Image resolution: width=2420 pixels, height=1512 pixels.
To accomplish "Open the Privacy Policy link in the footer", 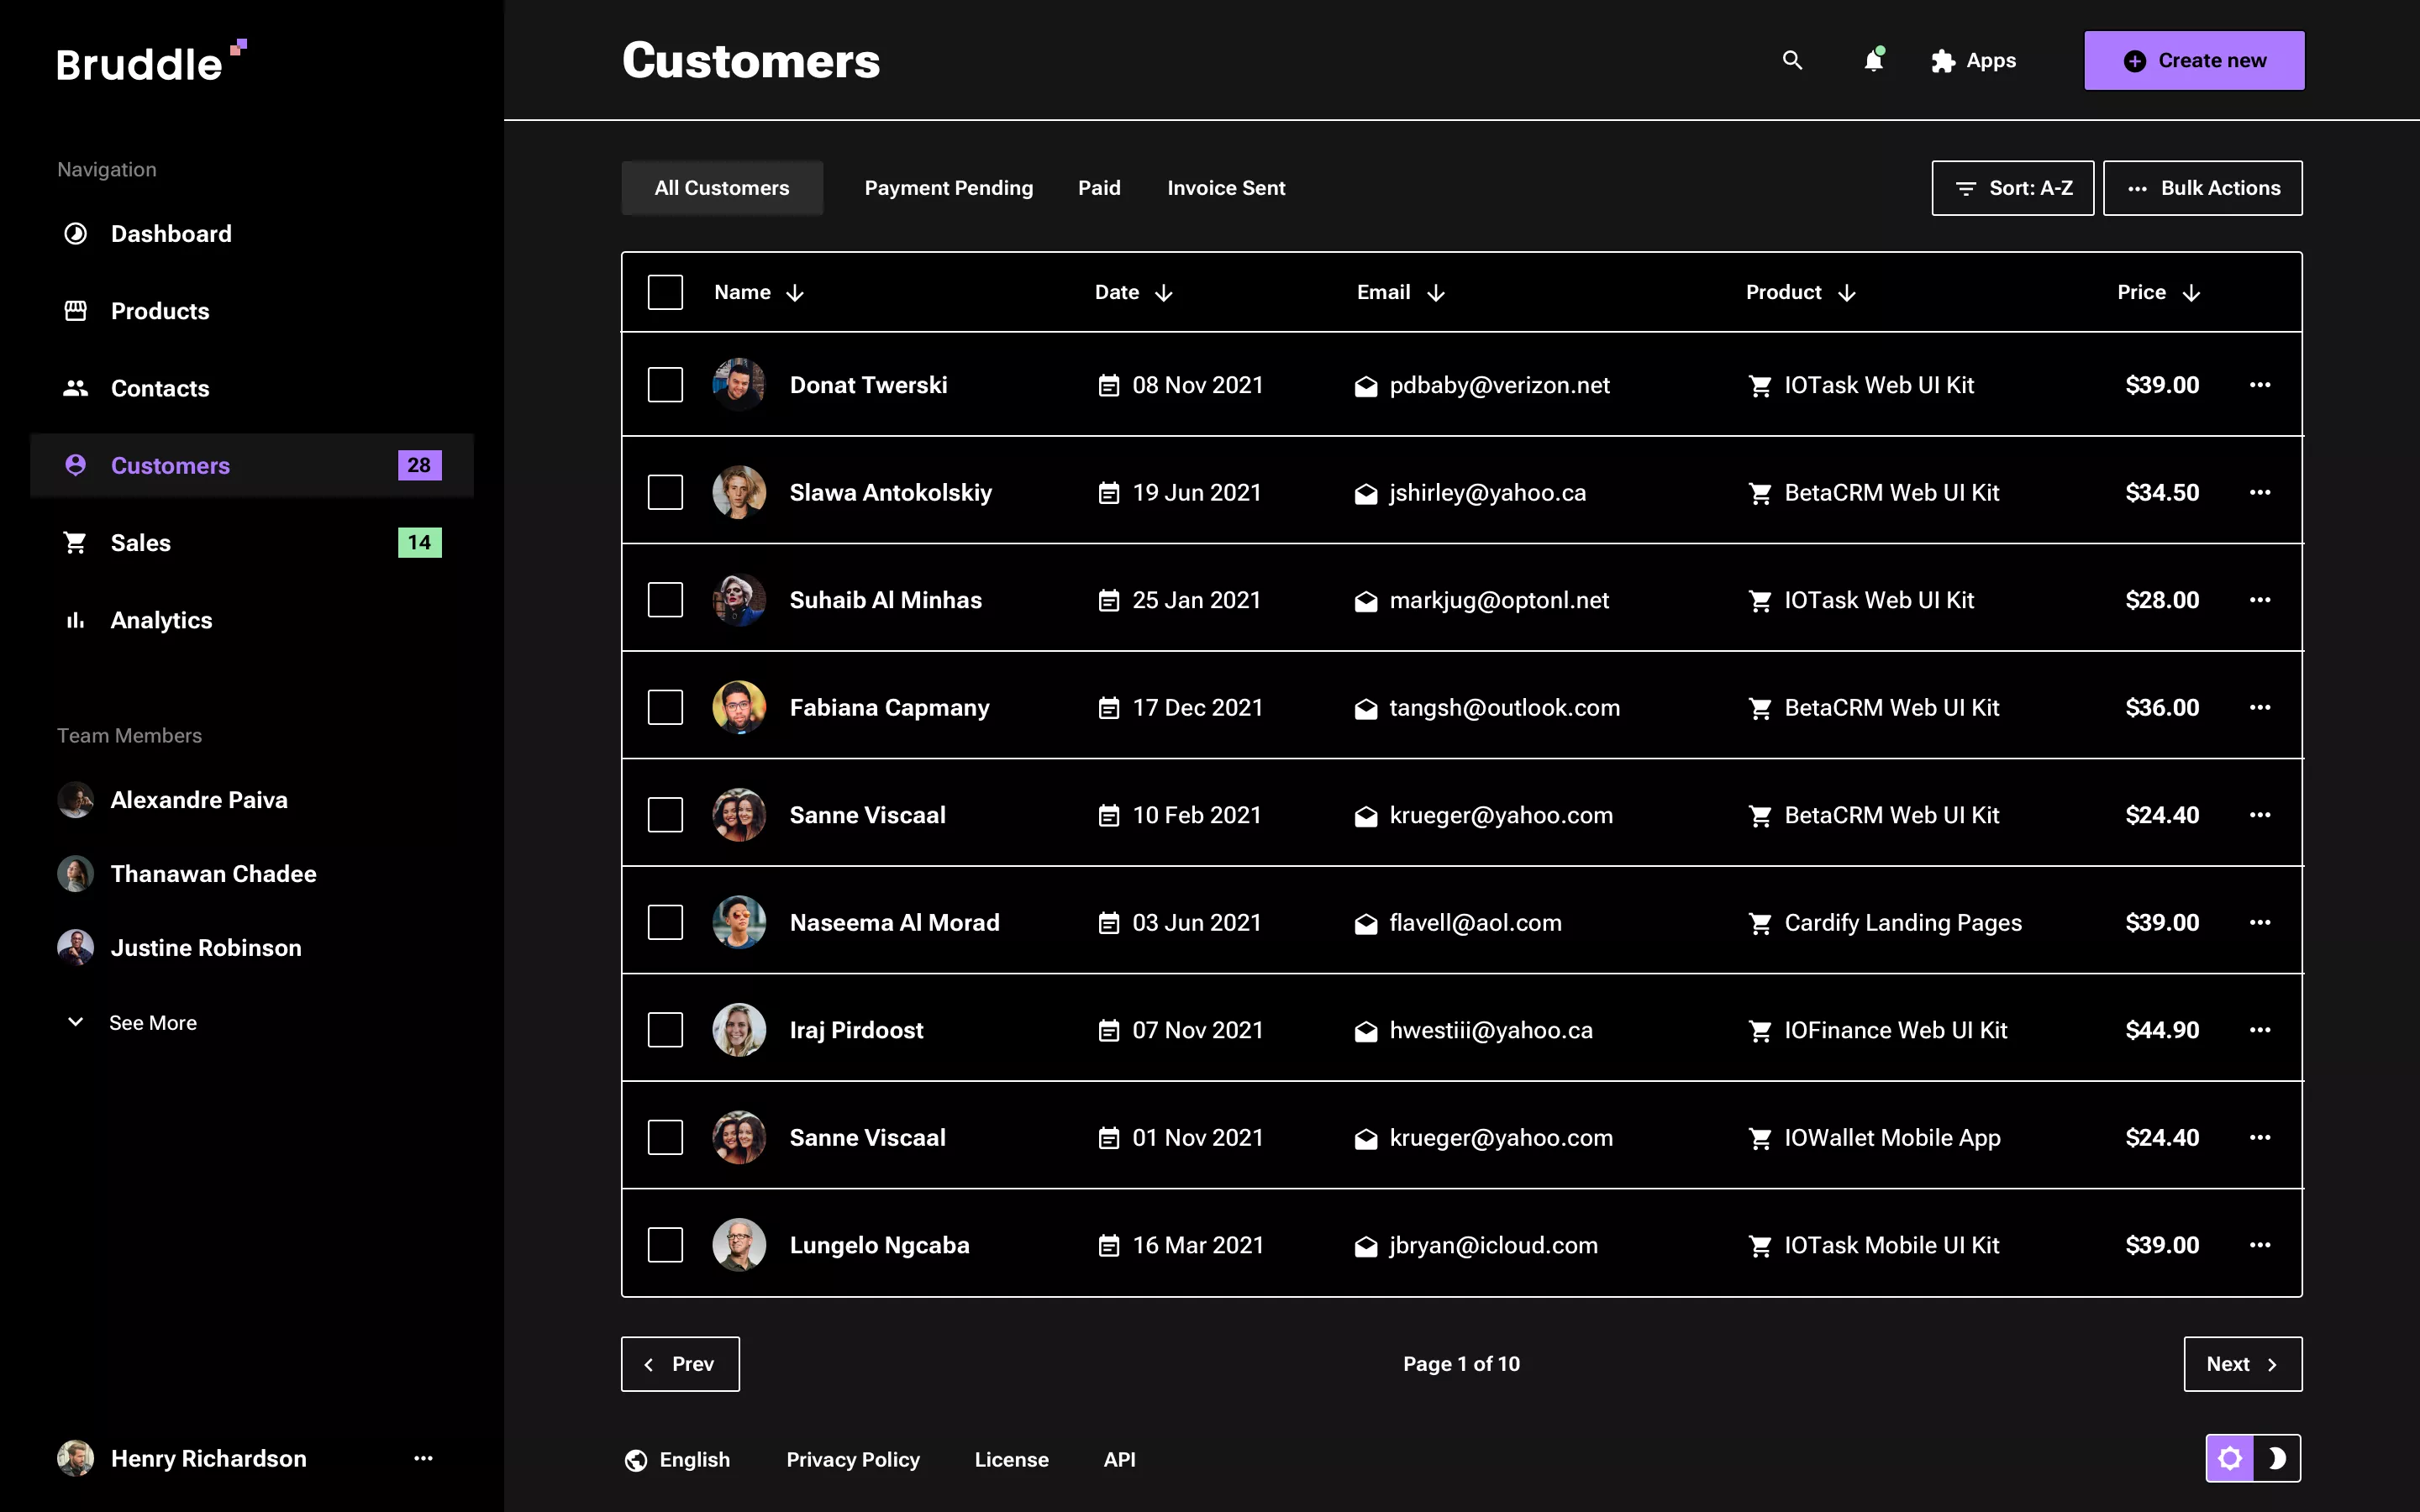I will (x=852, y=1459).
